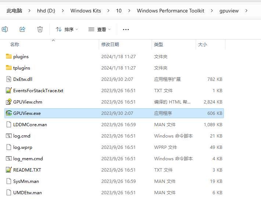The width and height of the screenshot is (261, 199).
Task: Click the 应用程序扩展 type of DxEtw.dll
Action: [167, 79]
